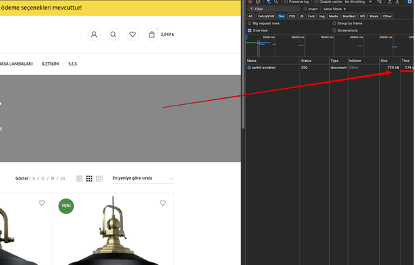Filter requests by CSS
415x265 pixels.
coord(292,16)
